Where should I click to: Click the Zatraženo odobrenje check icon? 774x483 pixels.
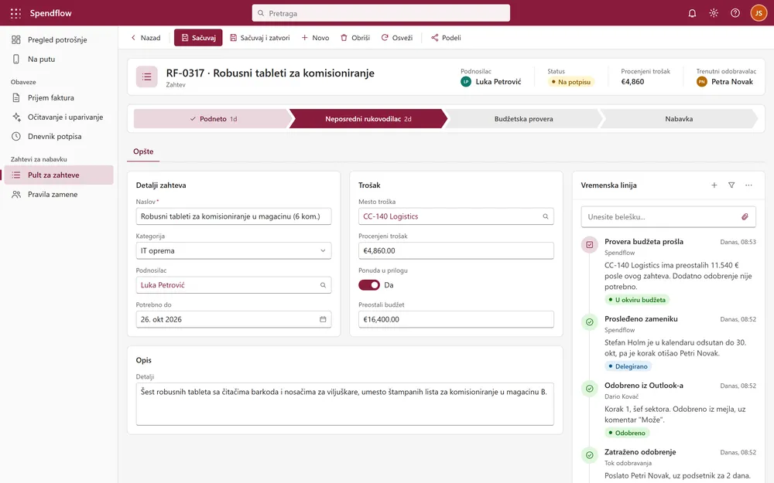click(589, 455)
